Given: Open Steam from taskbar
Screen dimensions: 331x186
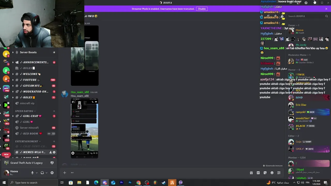Looking at the screenshot, I should [164, 183].
